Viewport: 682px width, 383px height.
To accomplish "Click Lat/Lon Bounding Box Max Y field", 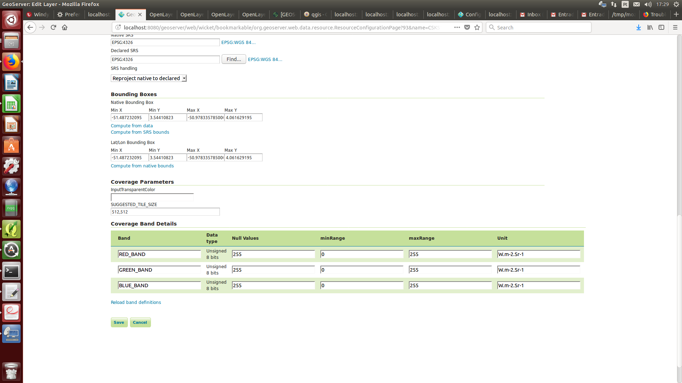I will pyautogui.click(x=243, y=158).
